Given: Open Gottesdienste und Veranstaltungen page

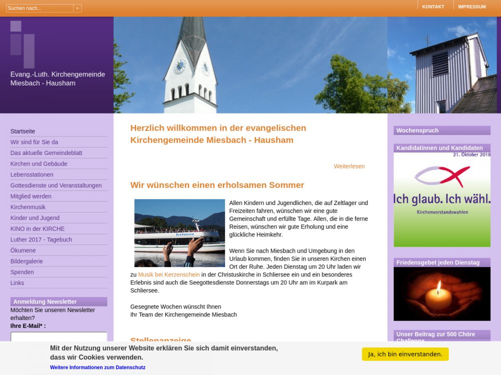Looking at the screenshot, I should (x=56, y=185).
